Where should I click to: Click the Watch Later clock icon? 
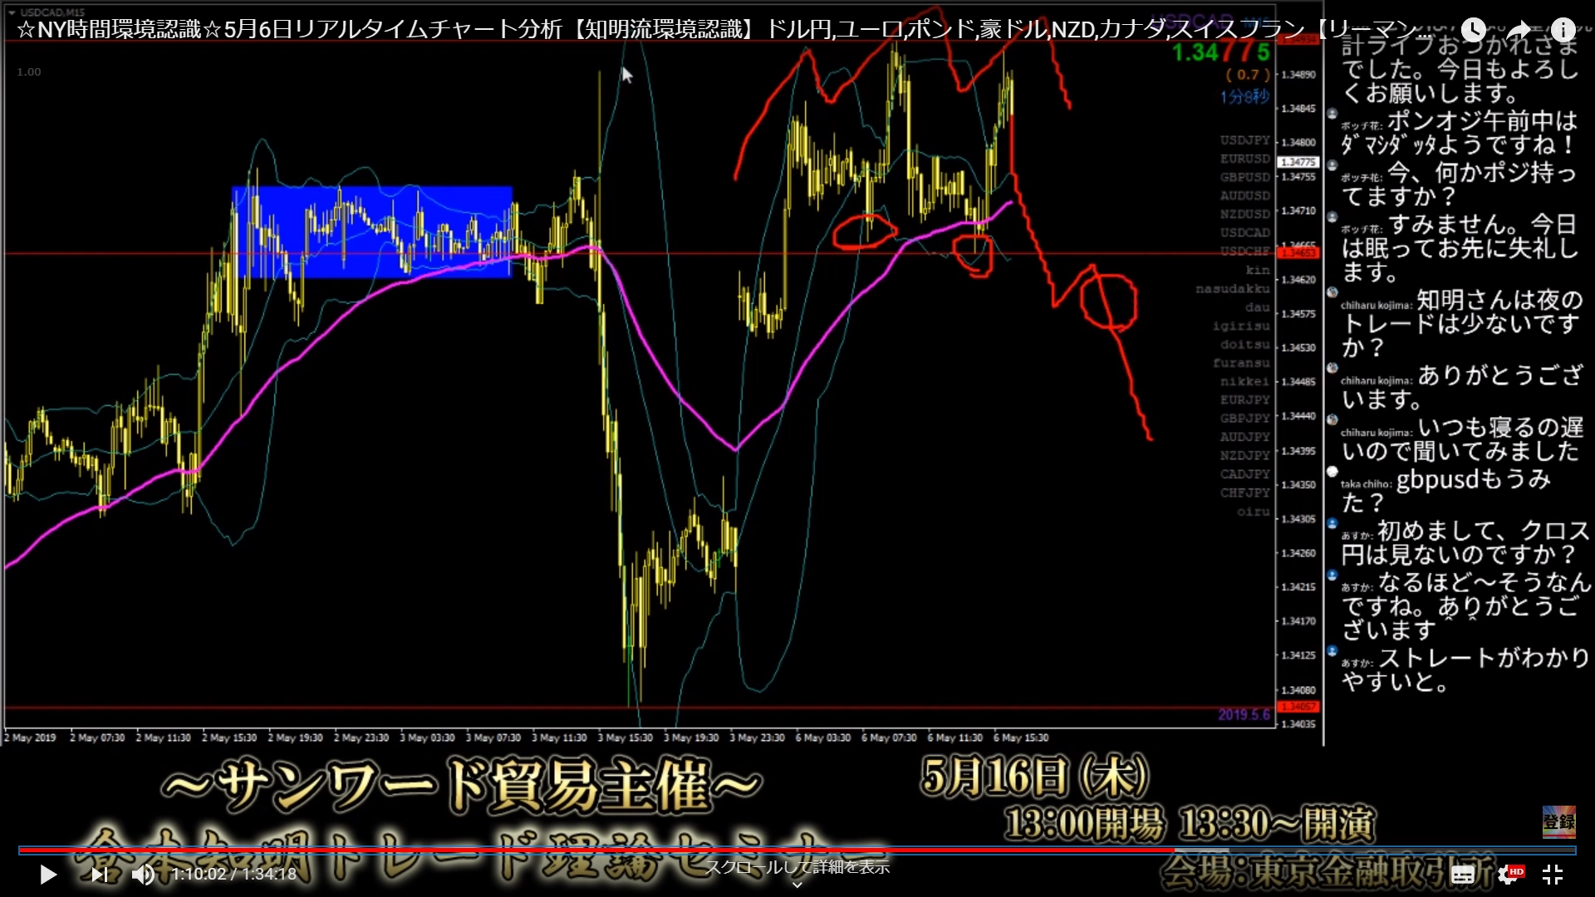coord(1473,31)
